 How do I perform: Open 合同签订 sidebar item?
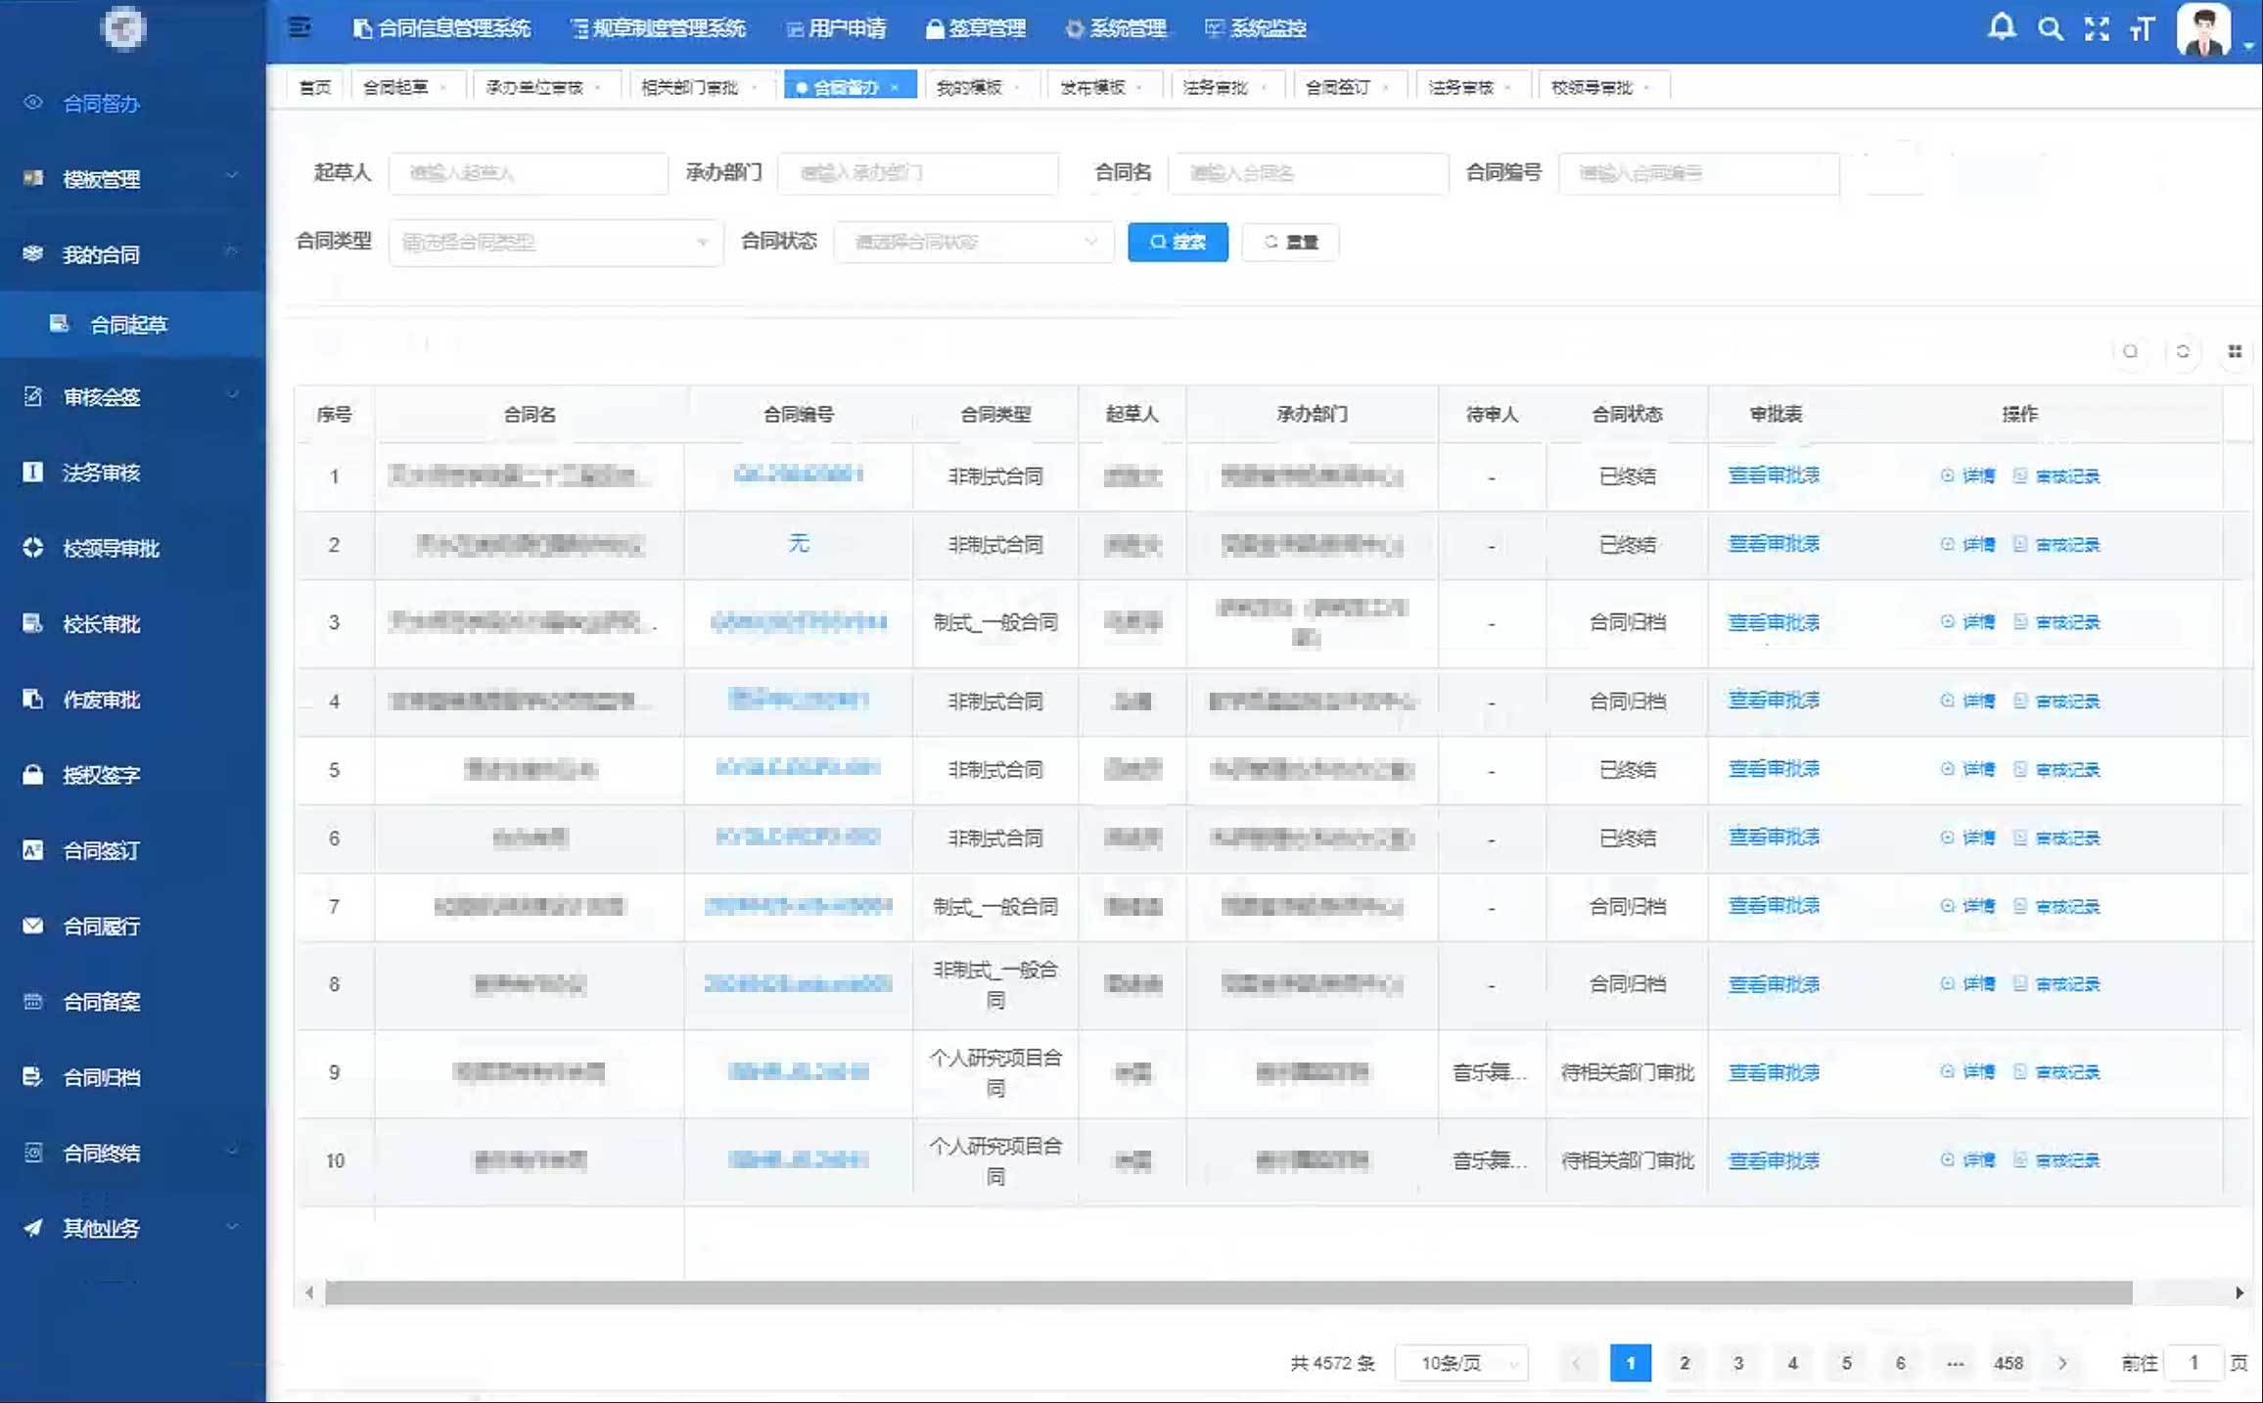coord(133,850)
